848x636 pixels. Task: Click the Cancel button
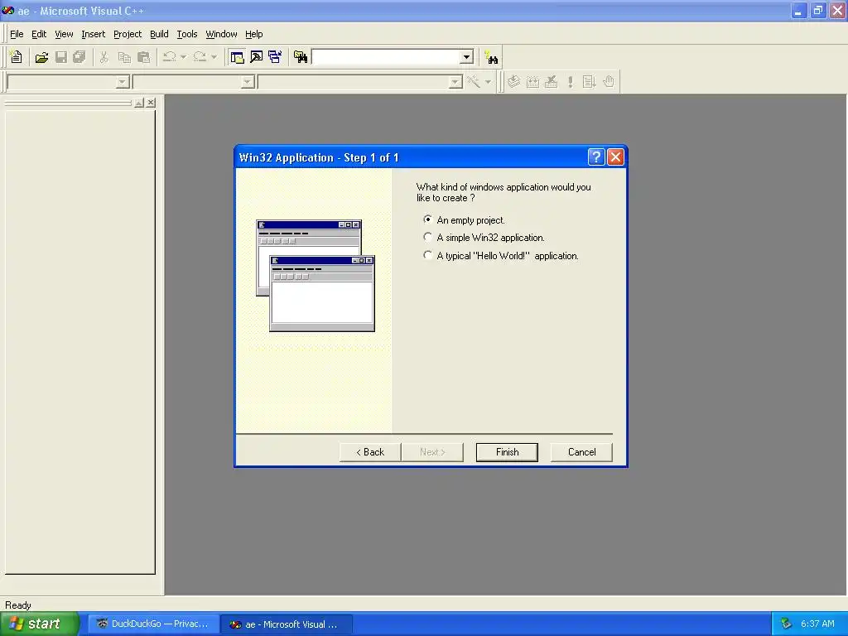[x=581, y=452]
